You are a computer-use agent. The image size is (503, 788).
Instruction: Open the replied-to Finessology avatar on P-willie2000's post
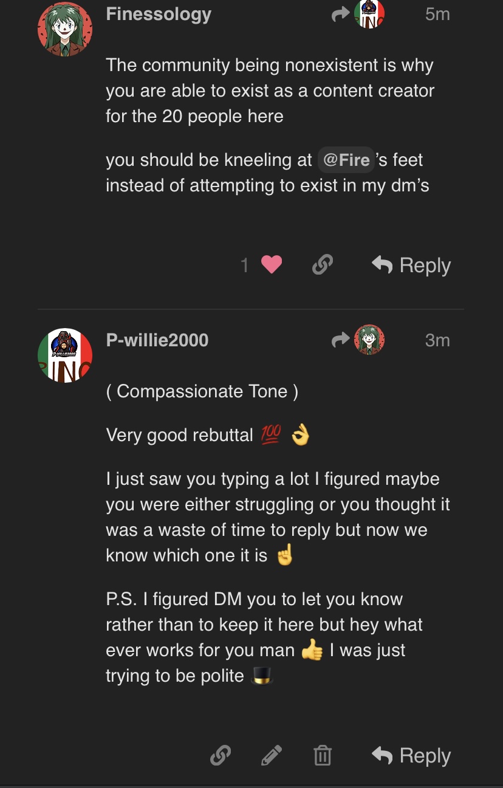pos(369,340)
